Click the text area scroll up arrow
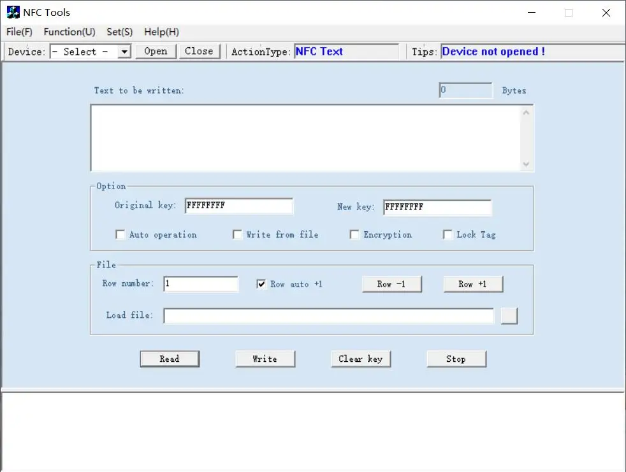Screen dimensions: 626x472 pos(526,113)
